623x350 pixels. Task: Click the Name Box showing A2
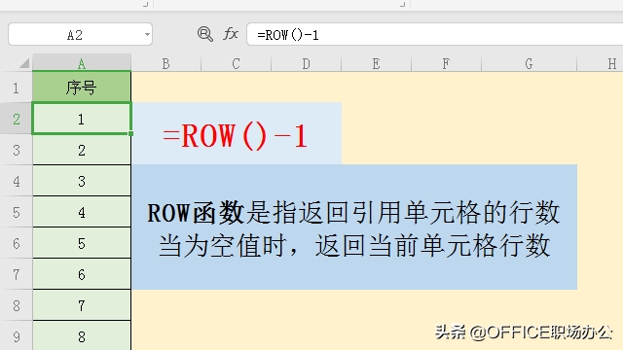(x=80, y=35)
